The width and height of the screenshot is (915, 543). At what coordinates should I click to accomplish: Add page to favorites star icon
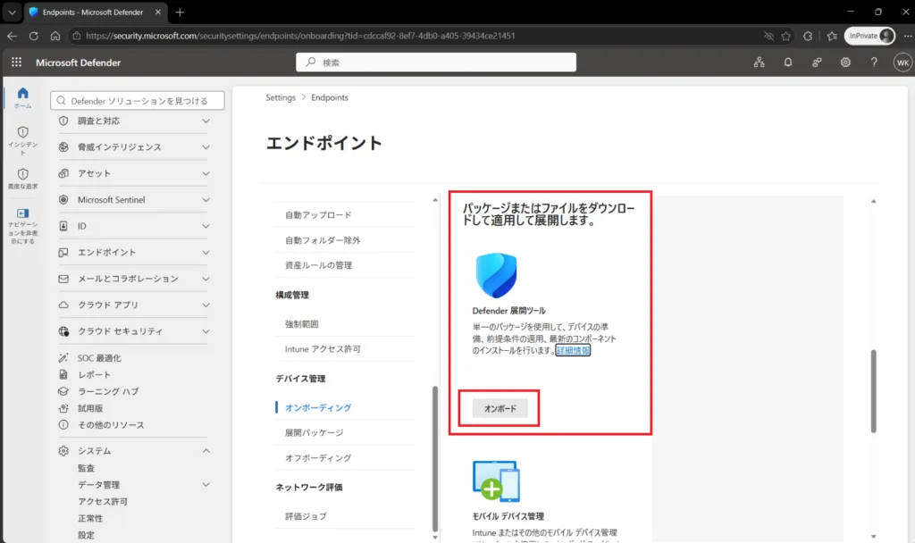coord(786,36)
